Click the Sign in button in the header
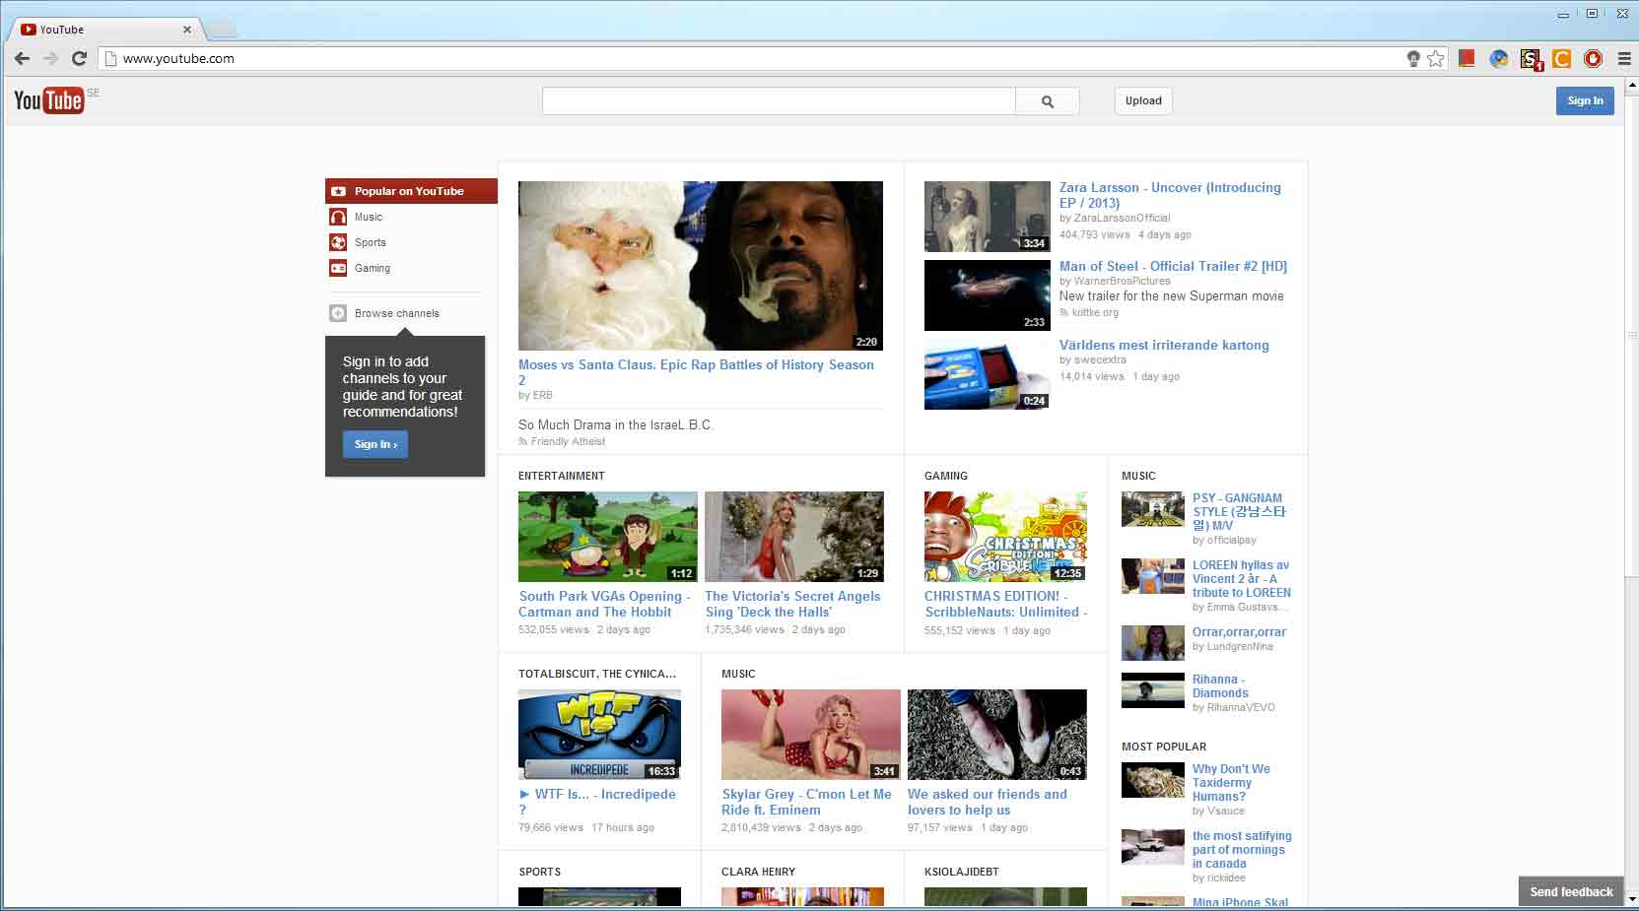Image resolution: width=1639 pixels, height=911 pixels. click(x=1585, y=100)
